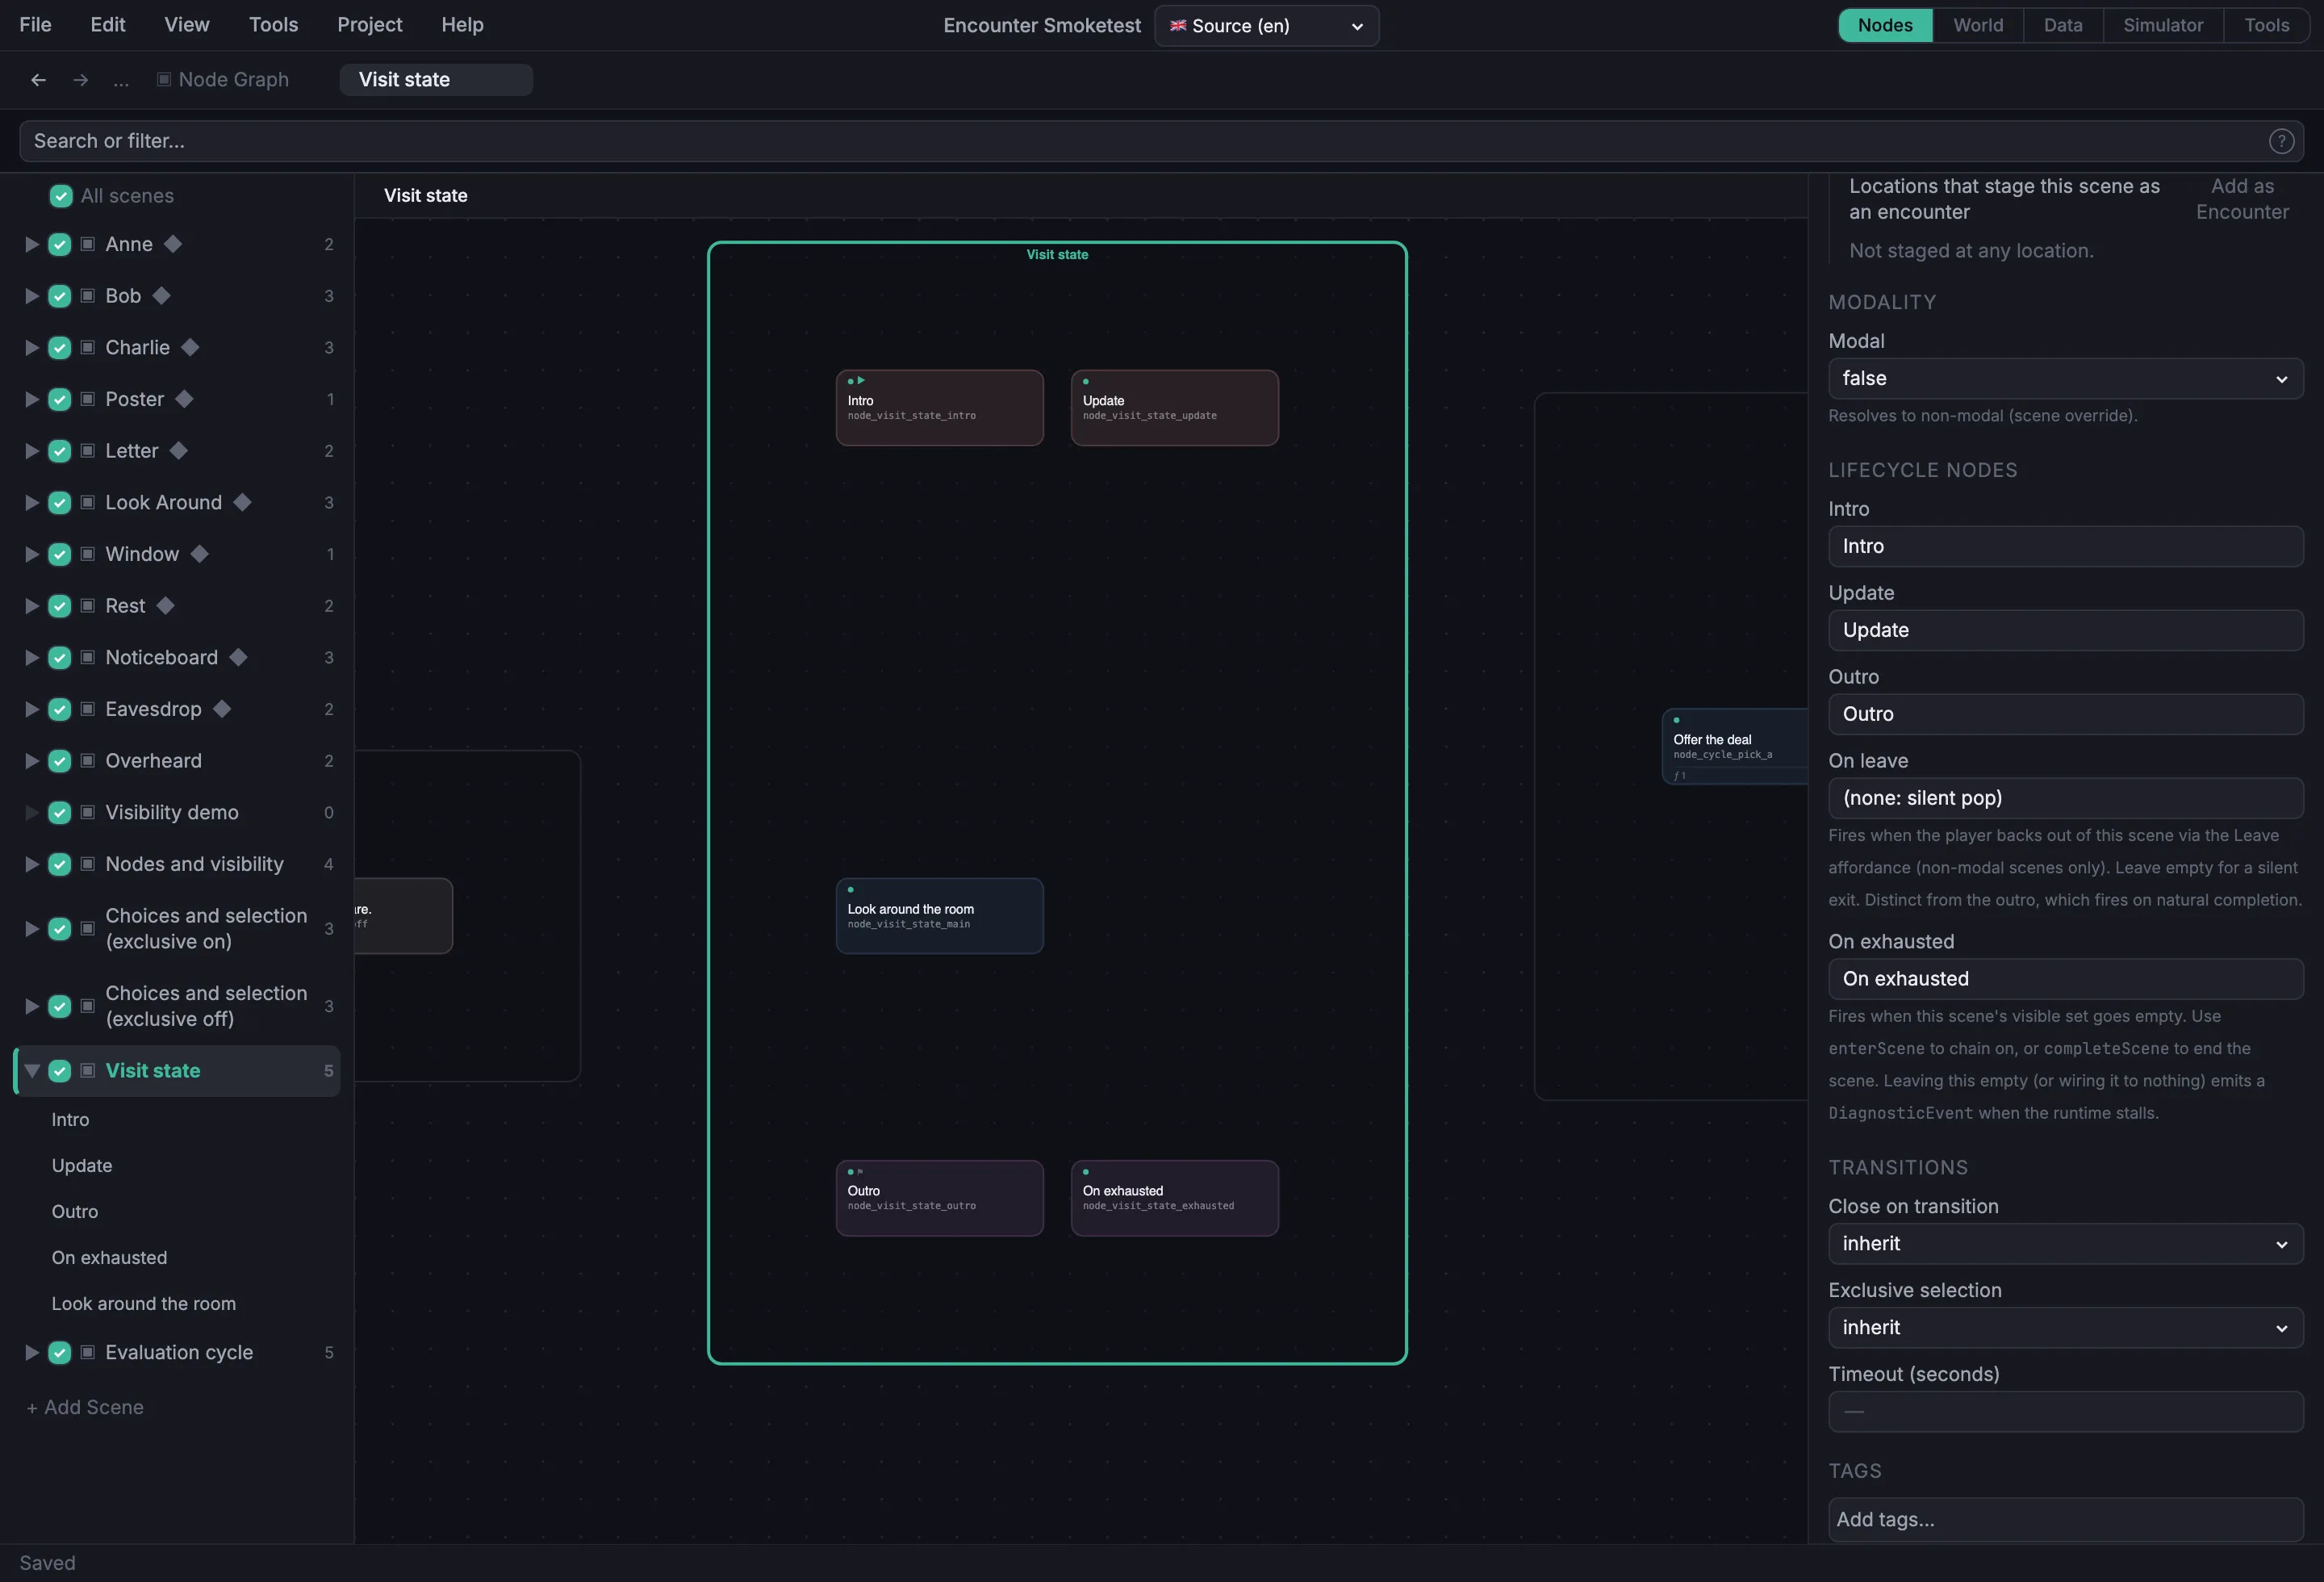Open the Source (en) language dropdown
The width and height of the screenshot is (2324, 1582).
(1266, 26)
